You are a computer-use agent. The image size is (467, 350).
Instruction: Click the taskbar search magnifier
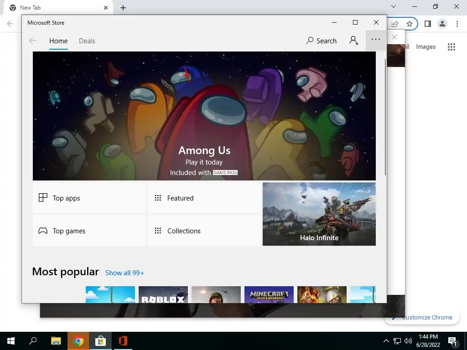33,341
